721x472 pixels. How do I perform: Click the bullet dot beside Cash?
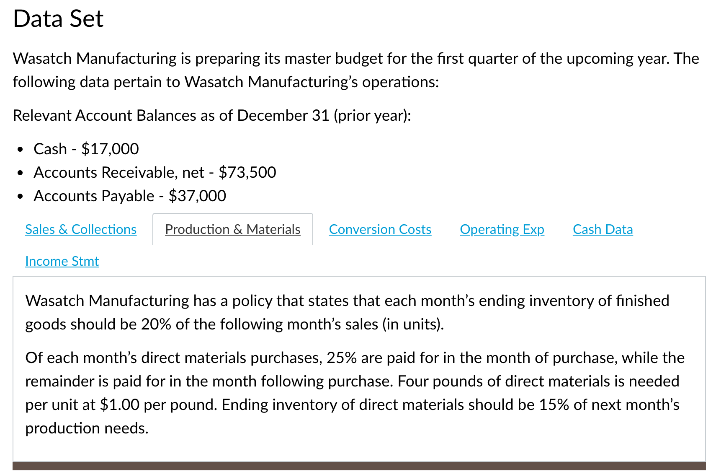point(20,149)
